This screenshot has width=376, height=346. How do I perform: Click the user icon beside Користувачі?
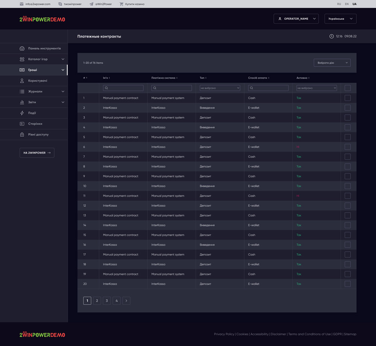click(x=22, y=81)
